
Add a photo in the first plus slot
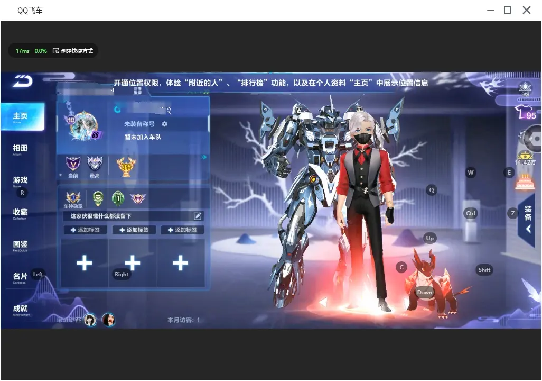pyautogui.click(x=85, y=263)
